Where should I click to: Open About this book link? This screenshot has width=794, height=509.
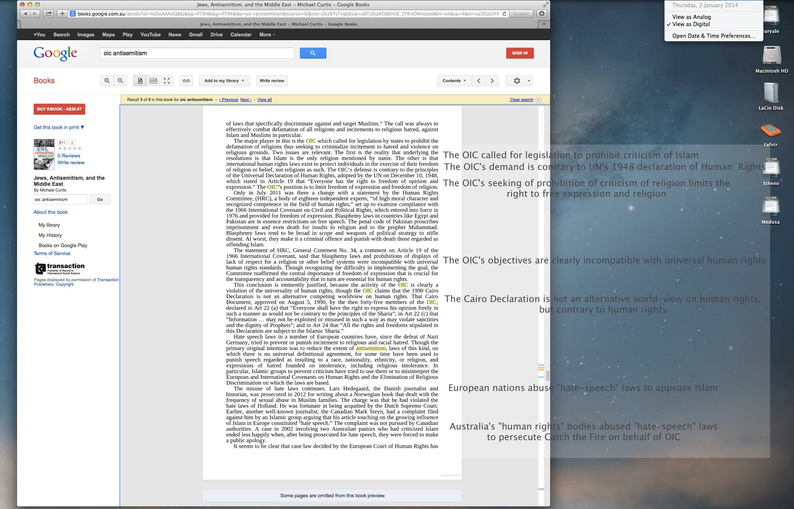tap(51, 212)
